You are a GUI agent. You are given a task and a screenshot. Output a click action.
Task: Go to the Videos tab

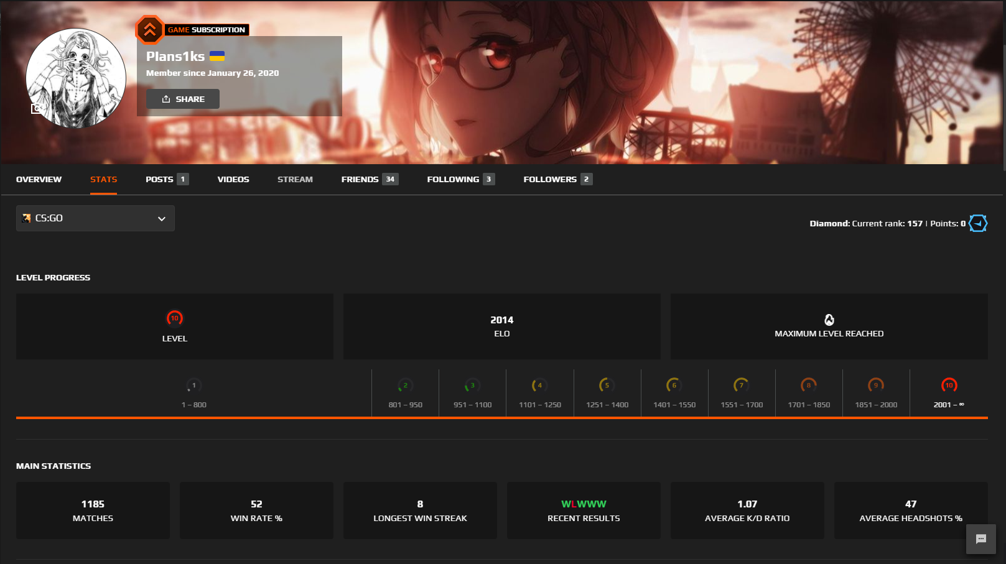click(x=233, y=179)
